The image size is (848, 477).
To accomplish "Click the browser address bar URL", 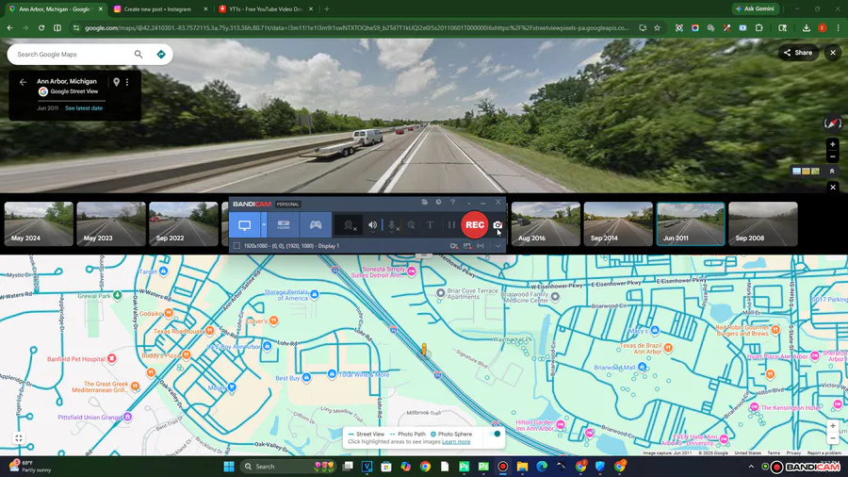I will point(356,27).
